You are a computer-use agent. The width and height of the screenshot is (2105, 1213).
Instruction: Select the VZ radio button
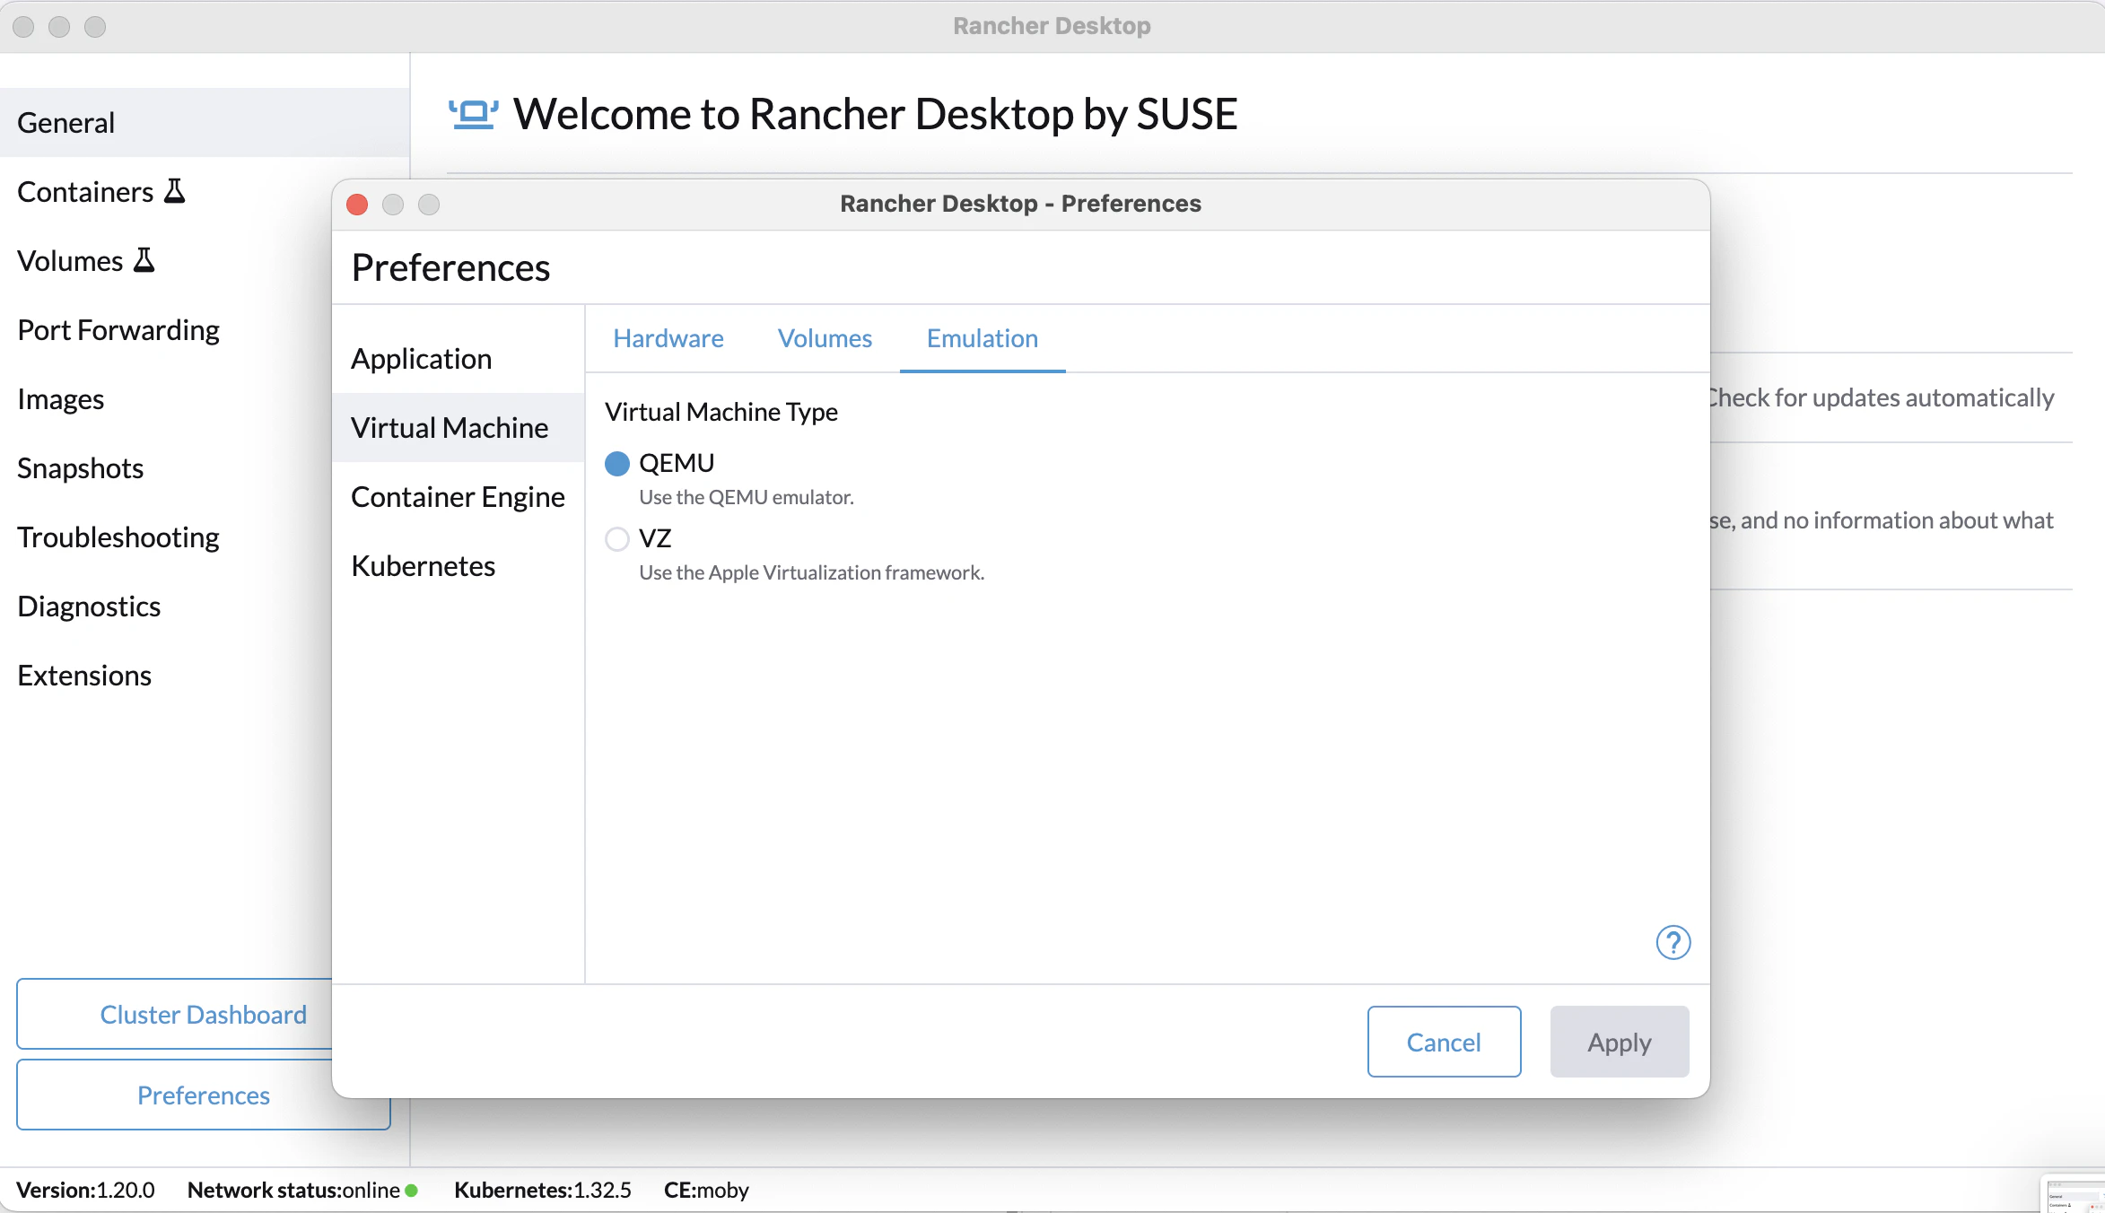(x=617, y=538)
